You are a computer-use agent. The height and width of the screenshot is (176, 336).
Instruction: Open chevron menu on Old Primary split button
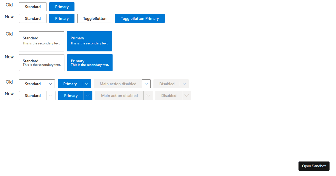point(87,84)
